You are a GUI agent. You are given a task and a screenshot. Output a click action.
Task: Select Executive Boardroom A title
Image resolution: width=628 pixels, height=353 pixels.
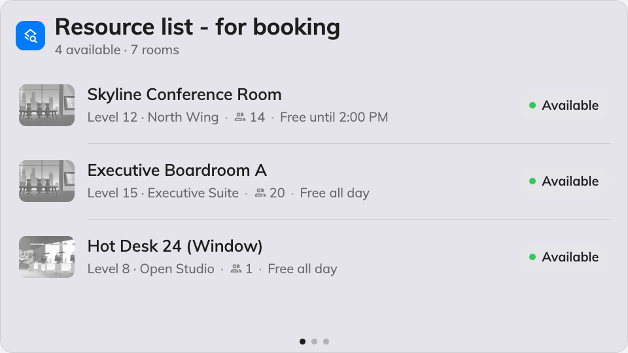coord(177,170)
